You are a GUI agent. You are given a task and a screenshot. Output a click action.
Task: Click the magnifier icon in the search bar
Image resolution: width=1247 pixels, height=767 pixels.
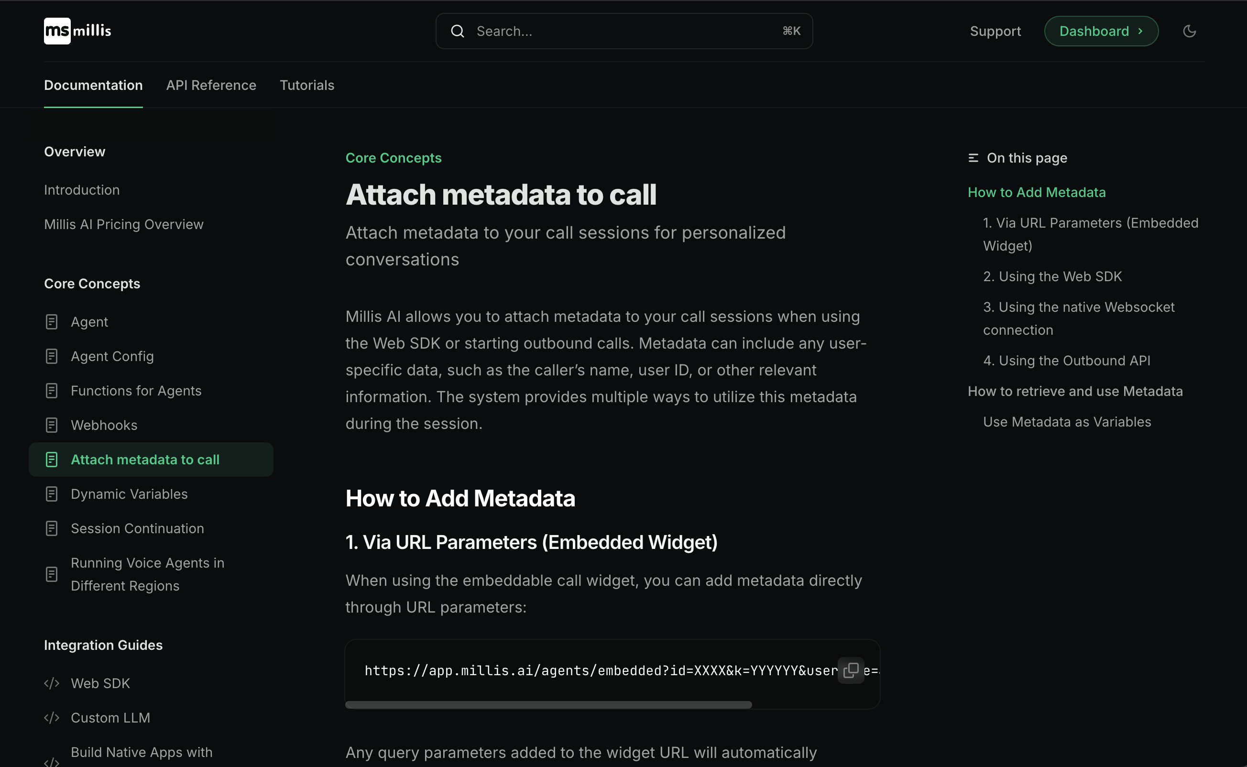(x=457, y=31)
